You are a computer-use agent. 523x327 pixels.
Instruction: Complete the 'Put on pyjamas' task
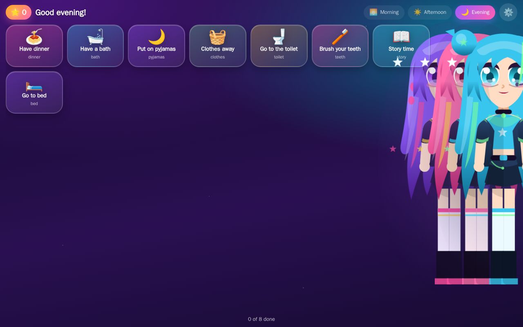tap(156, 46)
